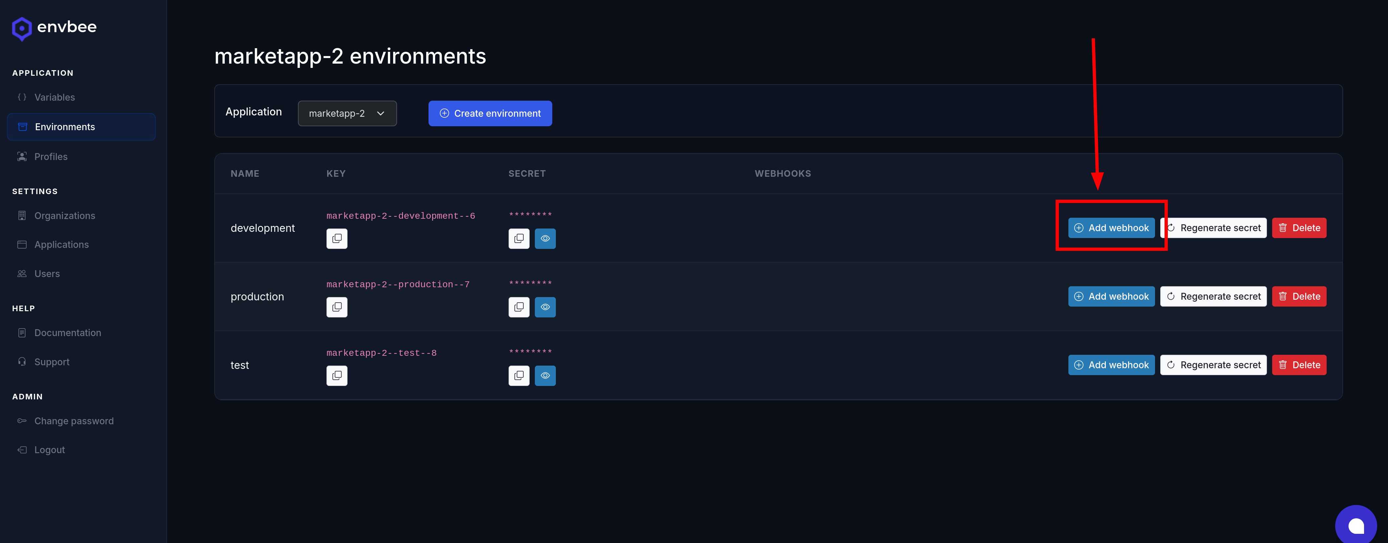Add webhook to production environment
Viewport: 1388px width, 543px height.
click(x=1111, y=296)
